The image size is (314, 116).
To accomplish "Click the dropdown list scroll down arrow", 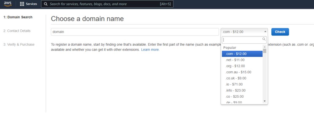I will tap(265, 101).
